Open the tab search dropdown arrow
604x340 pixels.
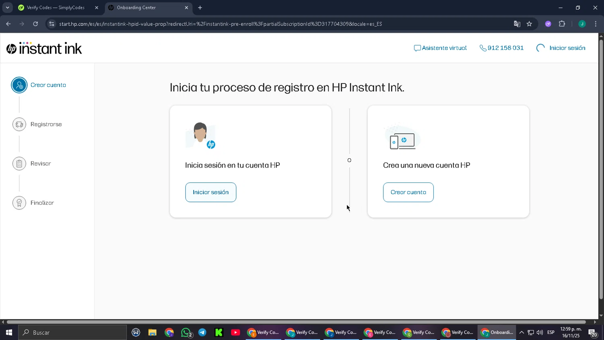pyautogui.click(x=7, y=8)
